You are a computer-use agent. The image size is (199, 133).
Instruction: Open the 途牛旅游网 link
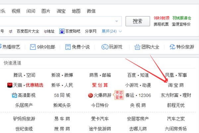click(100, 129)
